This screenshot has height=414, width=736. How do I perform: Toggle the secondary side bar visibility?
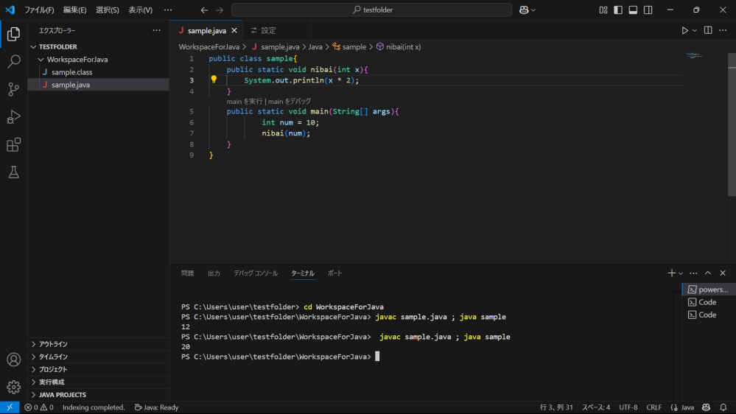point(648,10)
